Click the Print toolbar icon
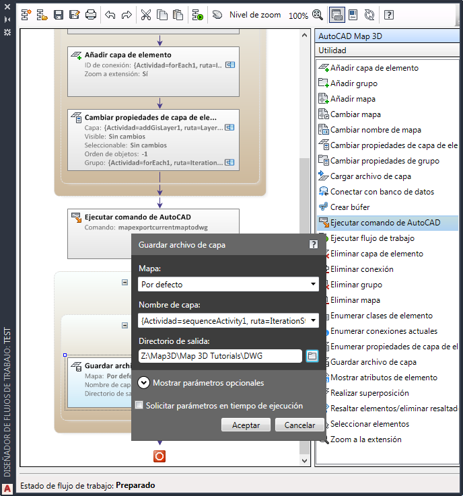 (x=91, y=15)
